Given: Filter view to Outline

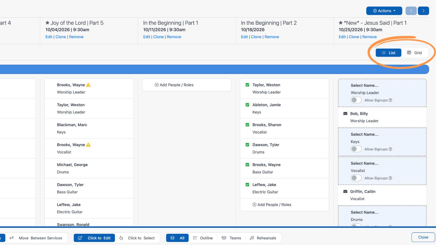Looking at the screenshot, I should (203, 238).
